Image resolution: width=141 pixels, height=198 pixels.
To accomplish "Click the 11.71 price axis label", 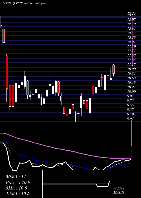I will (x=132, y=51).
